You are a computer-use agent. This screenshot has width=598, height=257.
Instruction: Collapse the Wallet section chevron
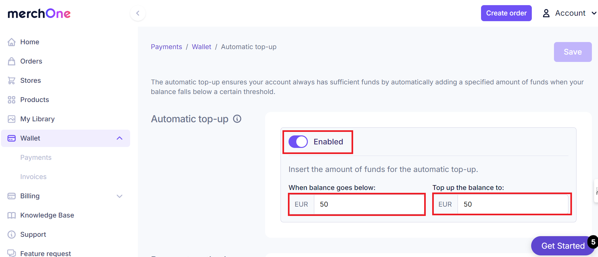(x=120, y=138)
